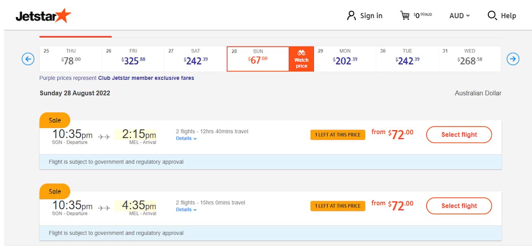Select the Tuesday 30 date tab
Viewport: 532px width, 246px height.
point(407,59)
